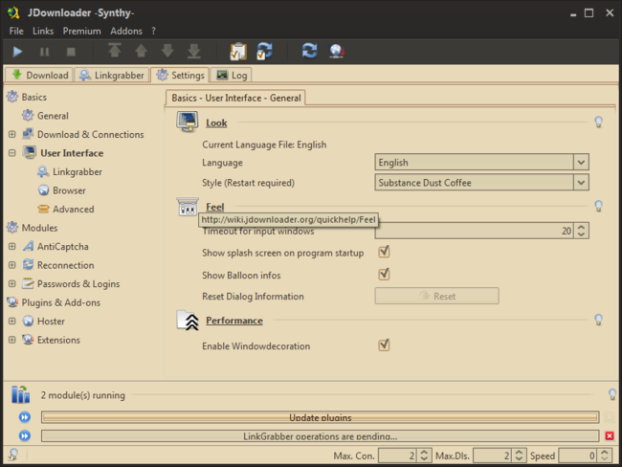Click the Feel section icon

click(x=188, y=207)
